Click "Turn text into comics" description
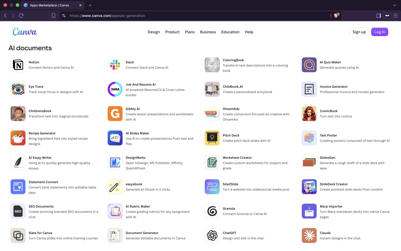 click(336, 116)
